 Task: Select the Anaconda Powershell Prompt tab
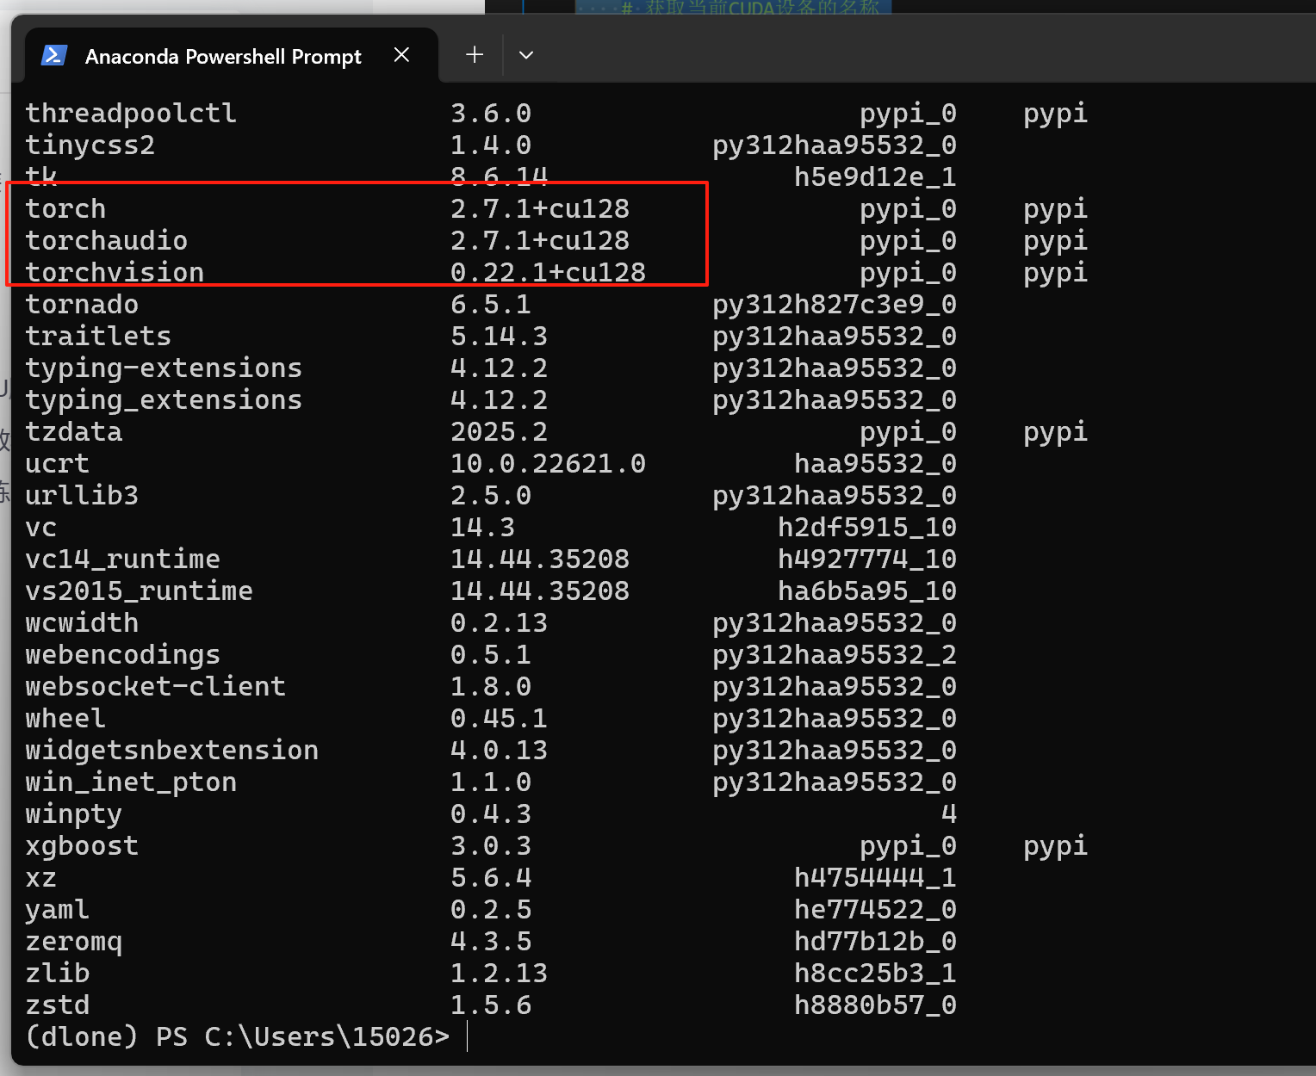pos(232,56)
